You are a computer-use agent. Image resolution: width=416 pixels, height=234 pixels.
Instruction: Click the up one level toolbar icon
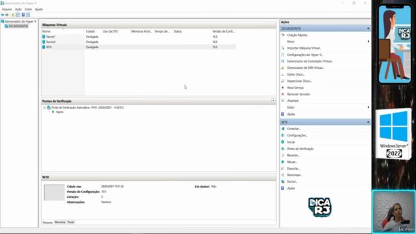click(13, 15)
